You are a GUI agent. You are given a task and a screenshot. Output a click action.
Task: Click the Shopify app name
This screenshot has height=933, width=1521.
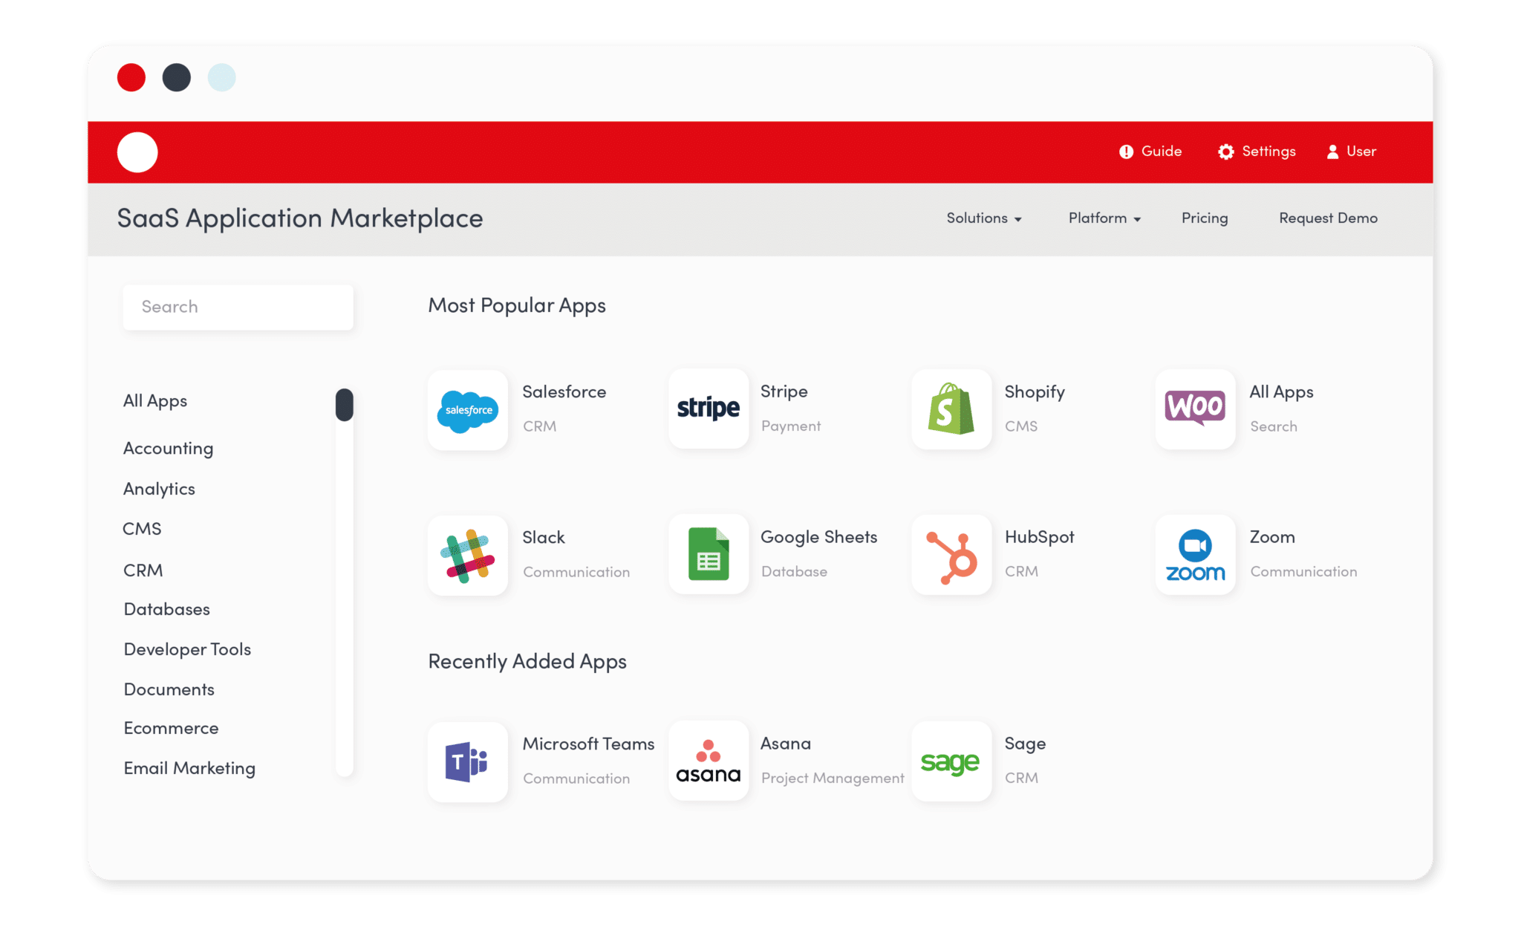[x=1035, y=392]
